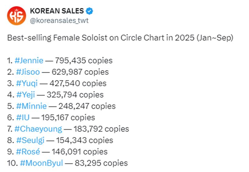Click the 795,435 copies figure
249x172 pixels.
click(x=83, y=60)
